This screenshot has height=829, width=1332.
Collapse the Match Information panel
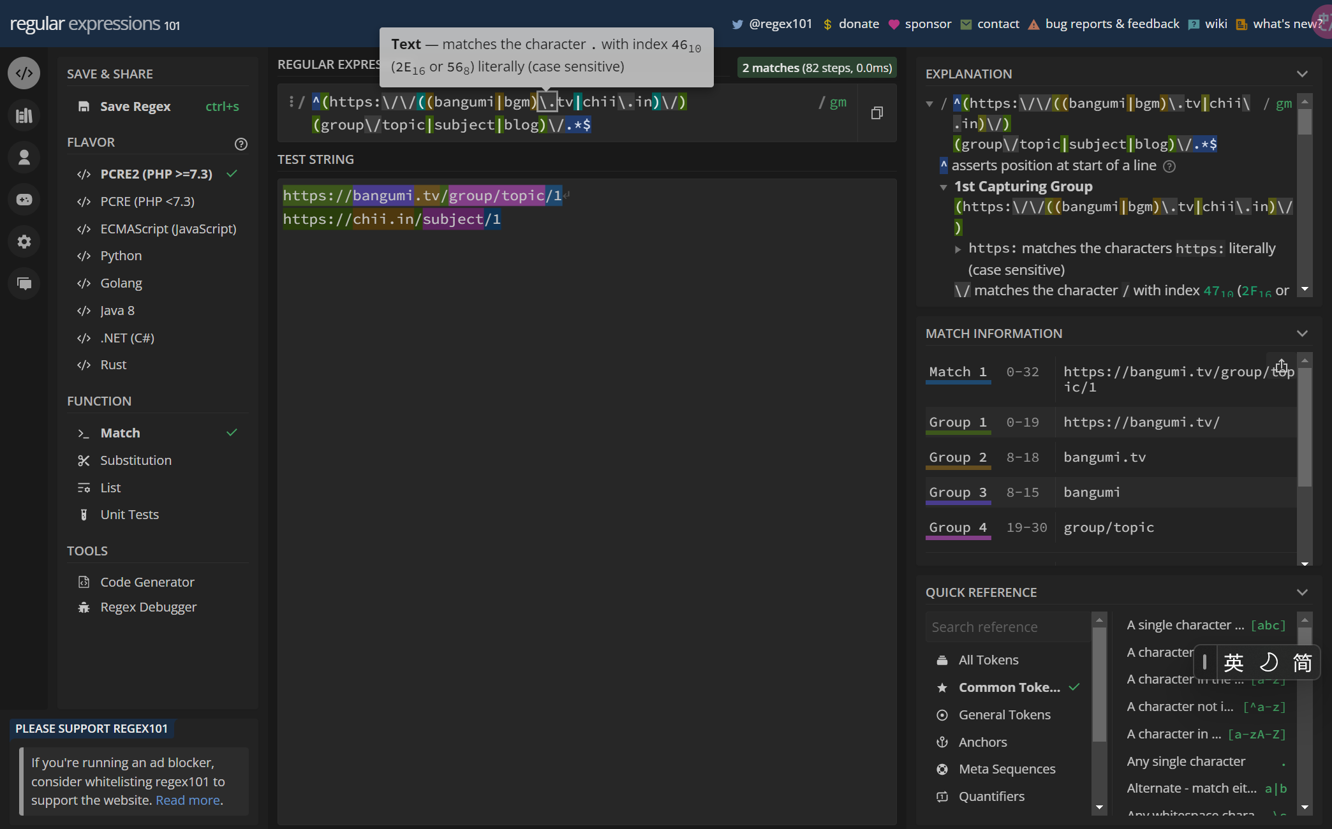(x=1302, y=334)
